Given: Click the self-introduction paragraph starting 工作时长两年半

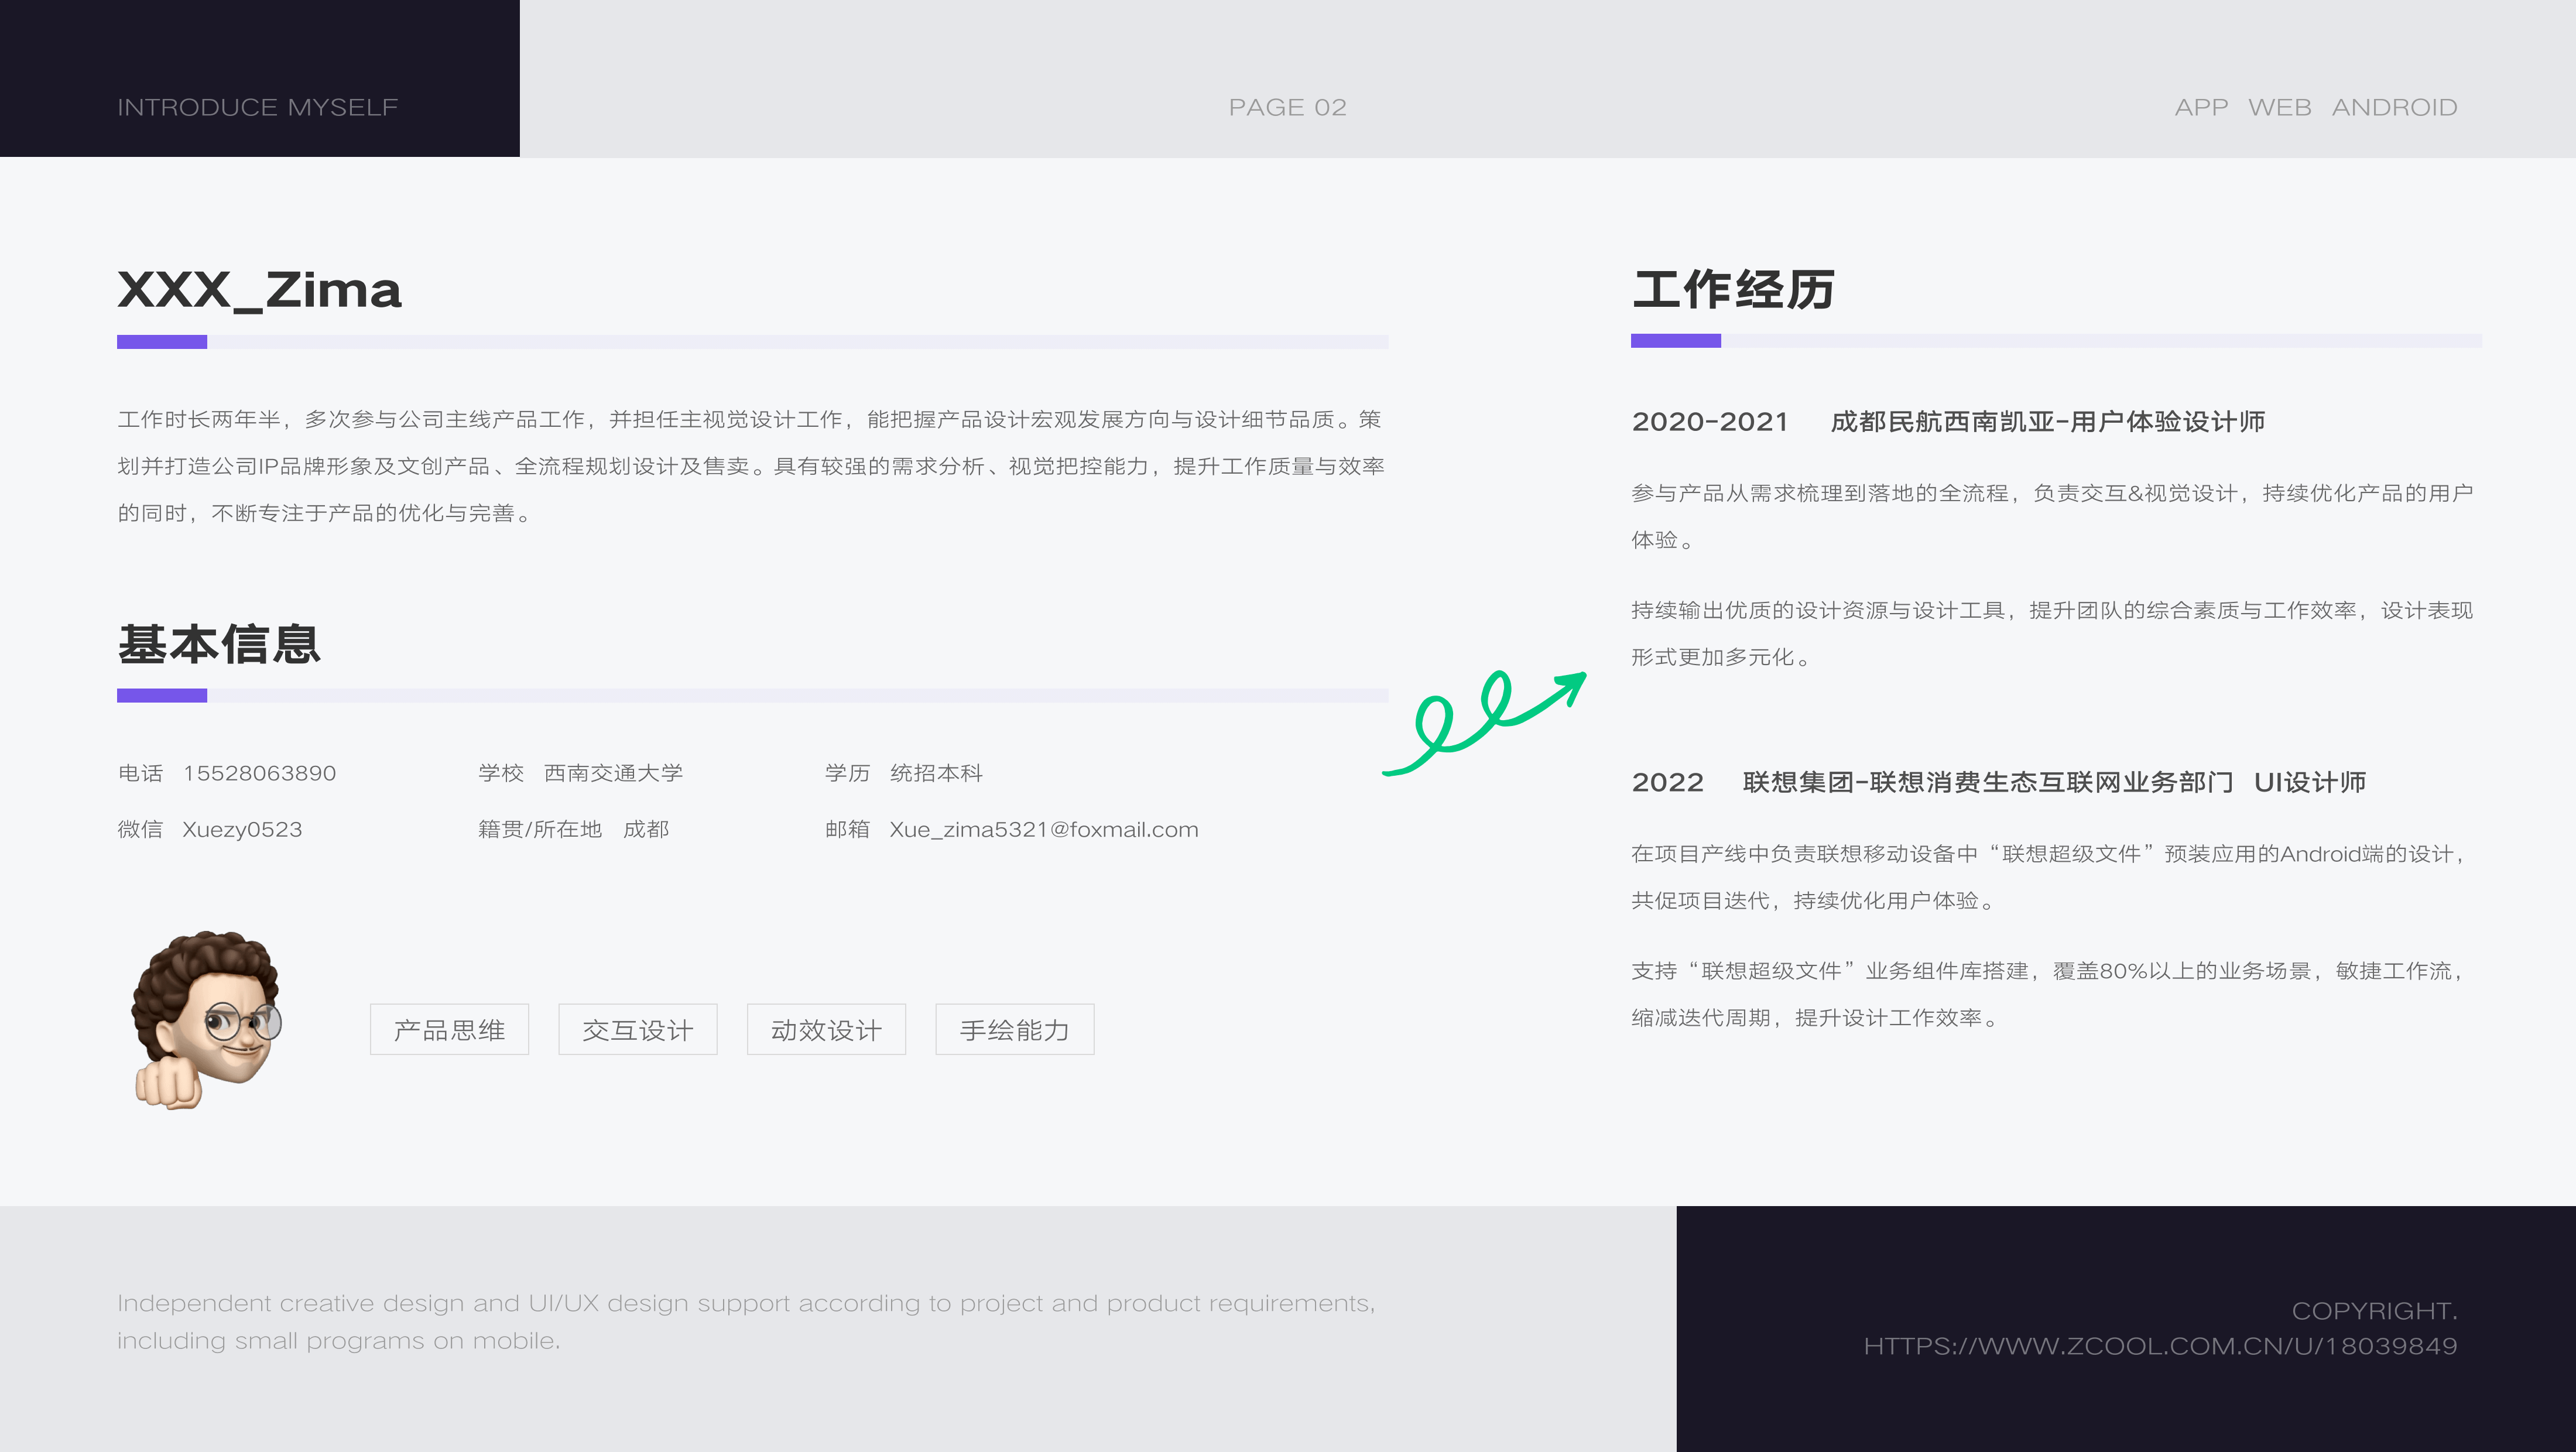Looking at the screenshot, I should [751, 466].
